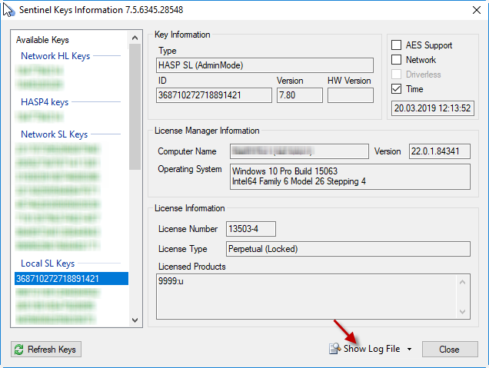Enable the AES Support checkbox

[397, 45]
